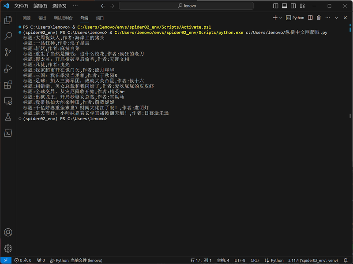Click terminal line 标题:出狱龙王
The width and height of the screenshot is (353, 264).
tap(74, 97)
